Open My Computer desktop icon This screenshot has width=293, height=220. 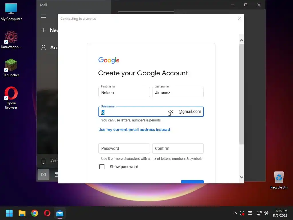pos(11,12)
